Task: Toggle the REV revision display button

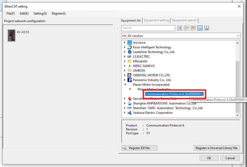Action: (x=200, y=28)
